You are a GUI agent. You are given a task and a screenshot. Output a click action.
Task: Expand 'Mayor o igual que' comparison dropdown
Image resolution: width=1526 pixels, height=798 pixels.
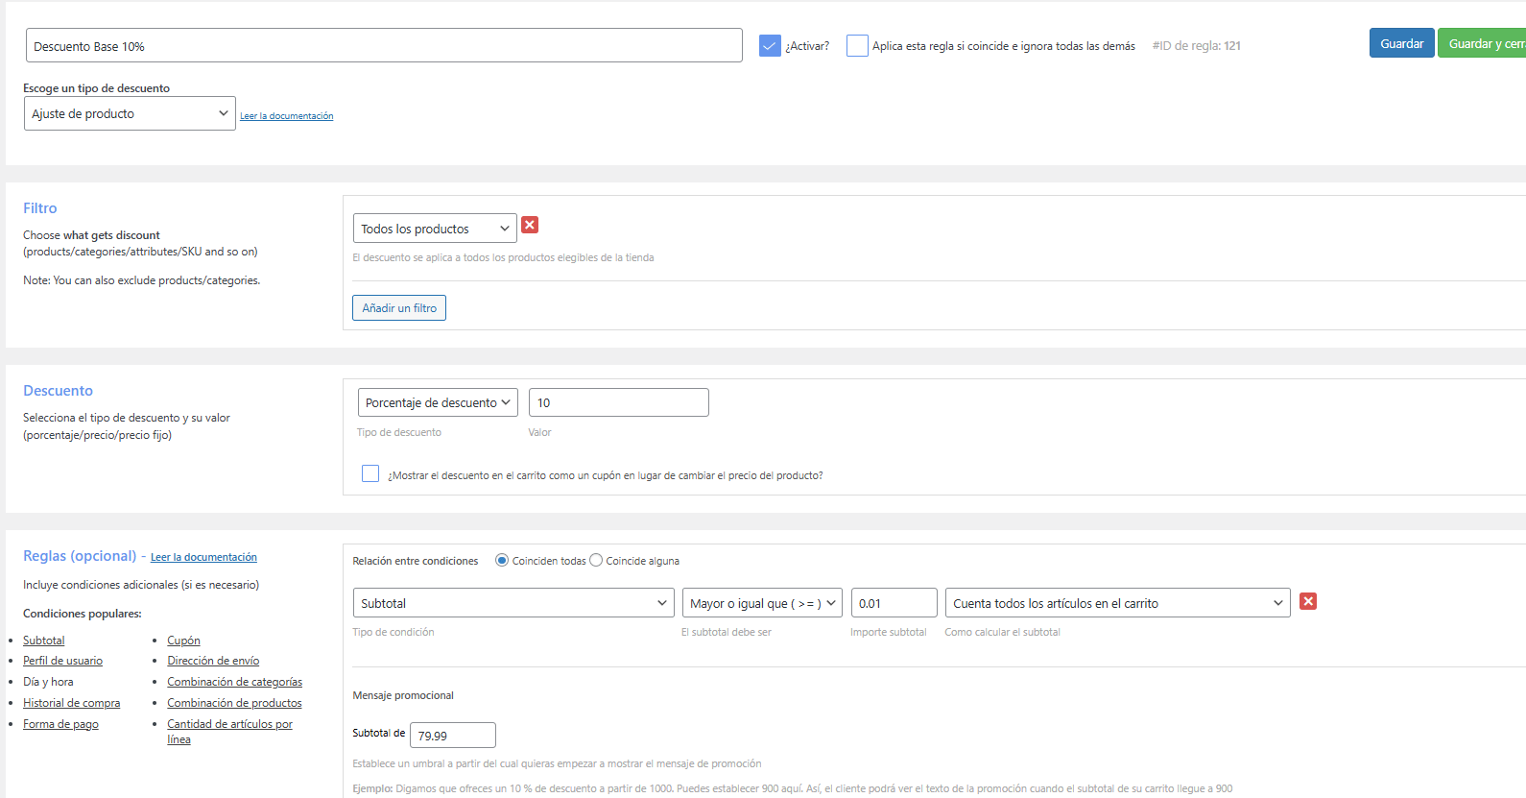click(x=762, y=603)
